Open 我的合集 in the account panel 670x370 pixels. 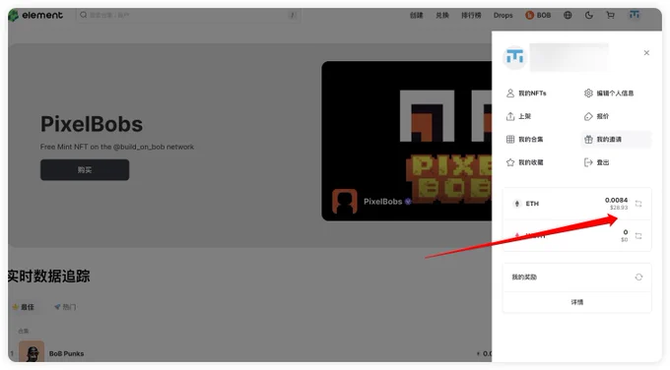point(525,139)
